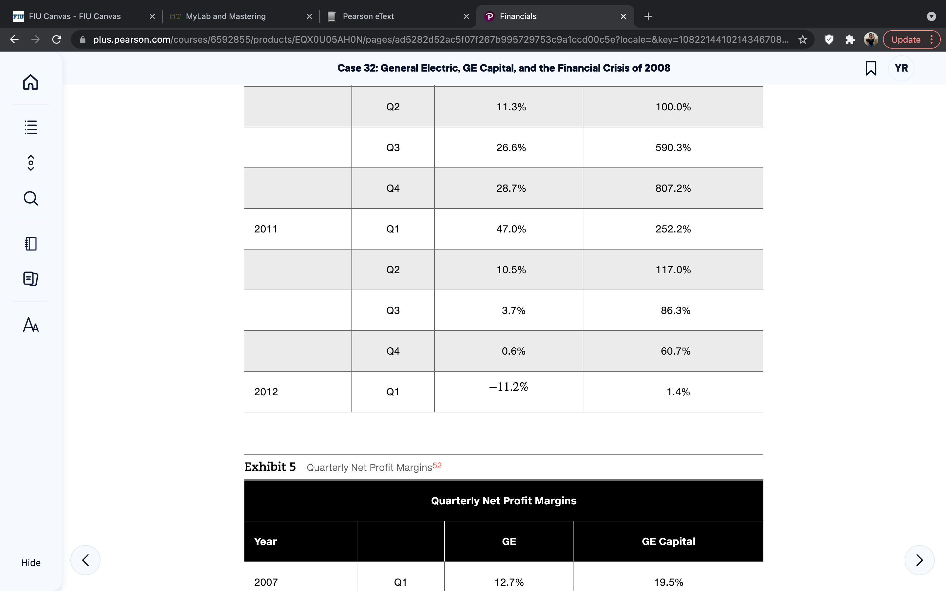View site info lock icon

tap(82, 39)
